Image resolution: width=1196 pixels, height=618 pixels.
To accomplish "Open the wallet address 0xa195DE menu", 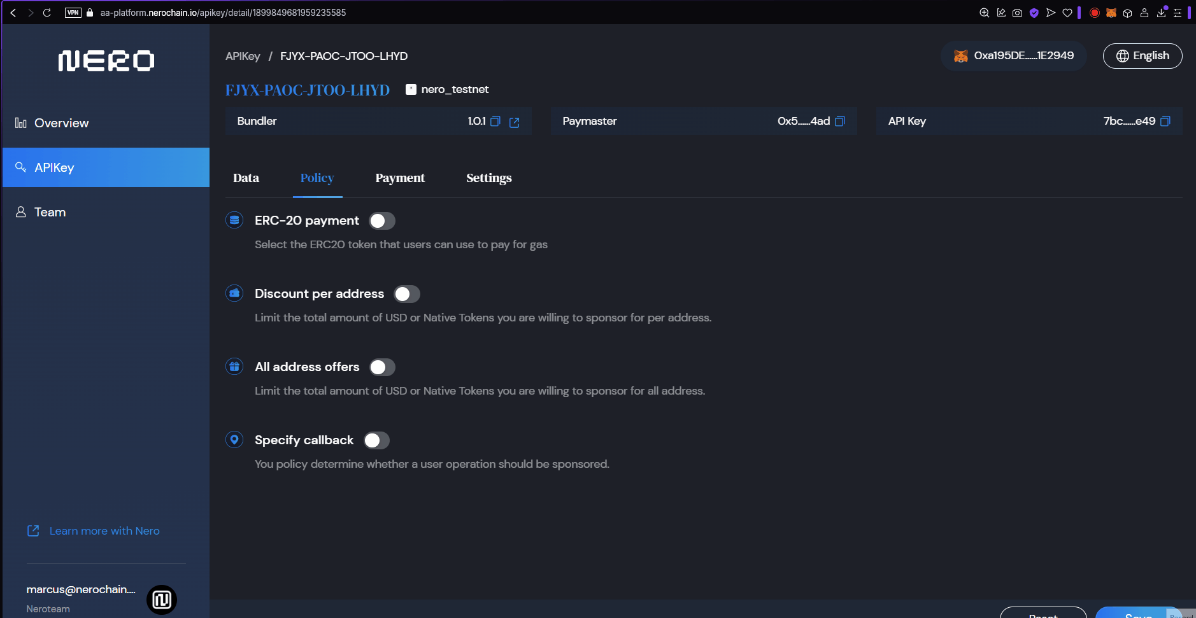I will pos(1014,56).
